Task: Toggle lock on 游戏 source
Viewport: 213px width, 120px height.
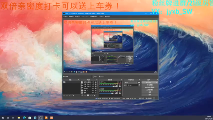Action: click(x=96, y=93)
